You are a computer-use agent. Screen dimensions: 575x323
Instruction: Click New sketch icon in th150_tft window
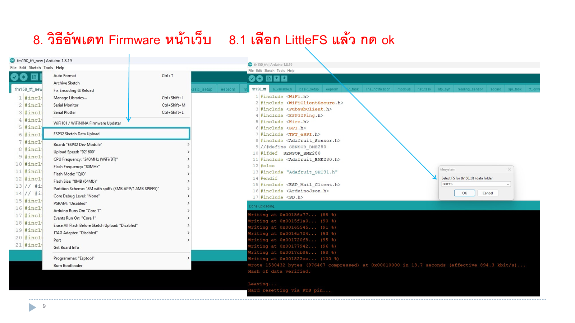pos(269,79)
